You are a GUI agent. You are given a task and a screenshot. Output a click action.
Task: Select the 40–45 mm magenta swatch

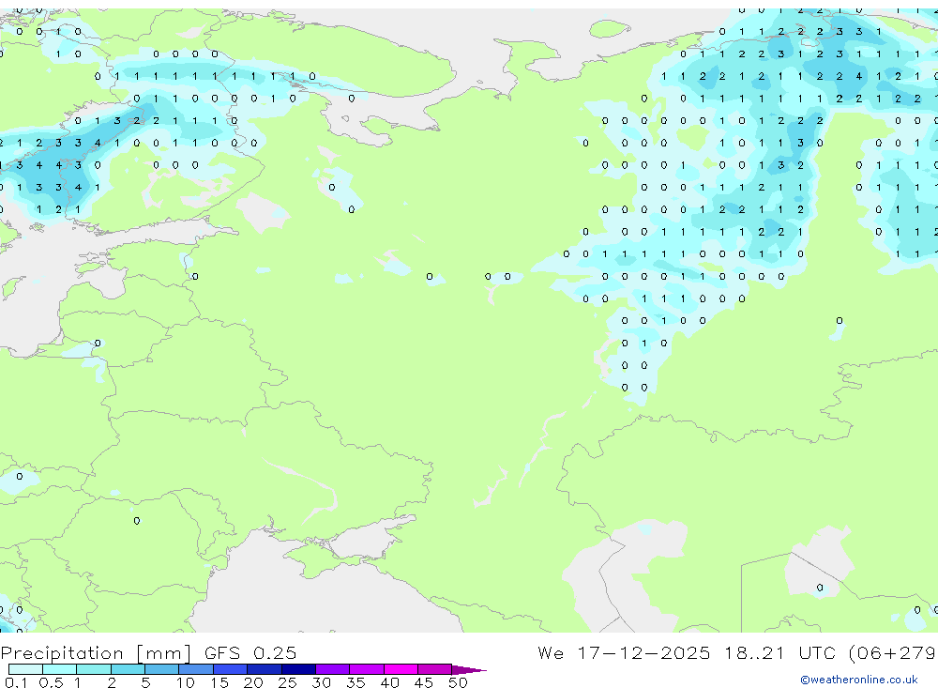tap(401, 669)
